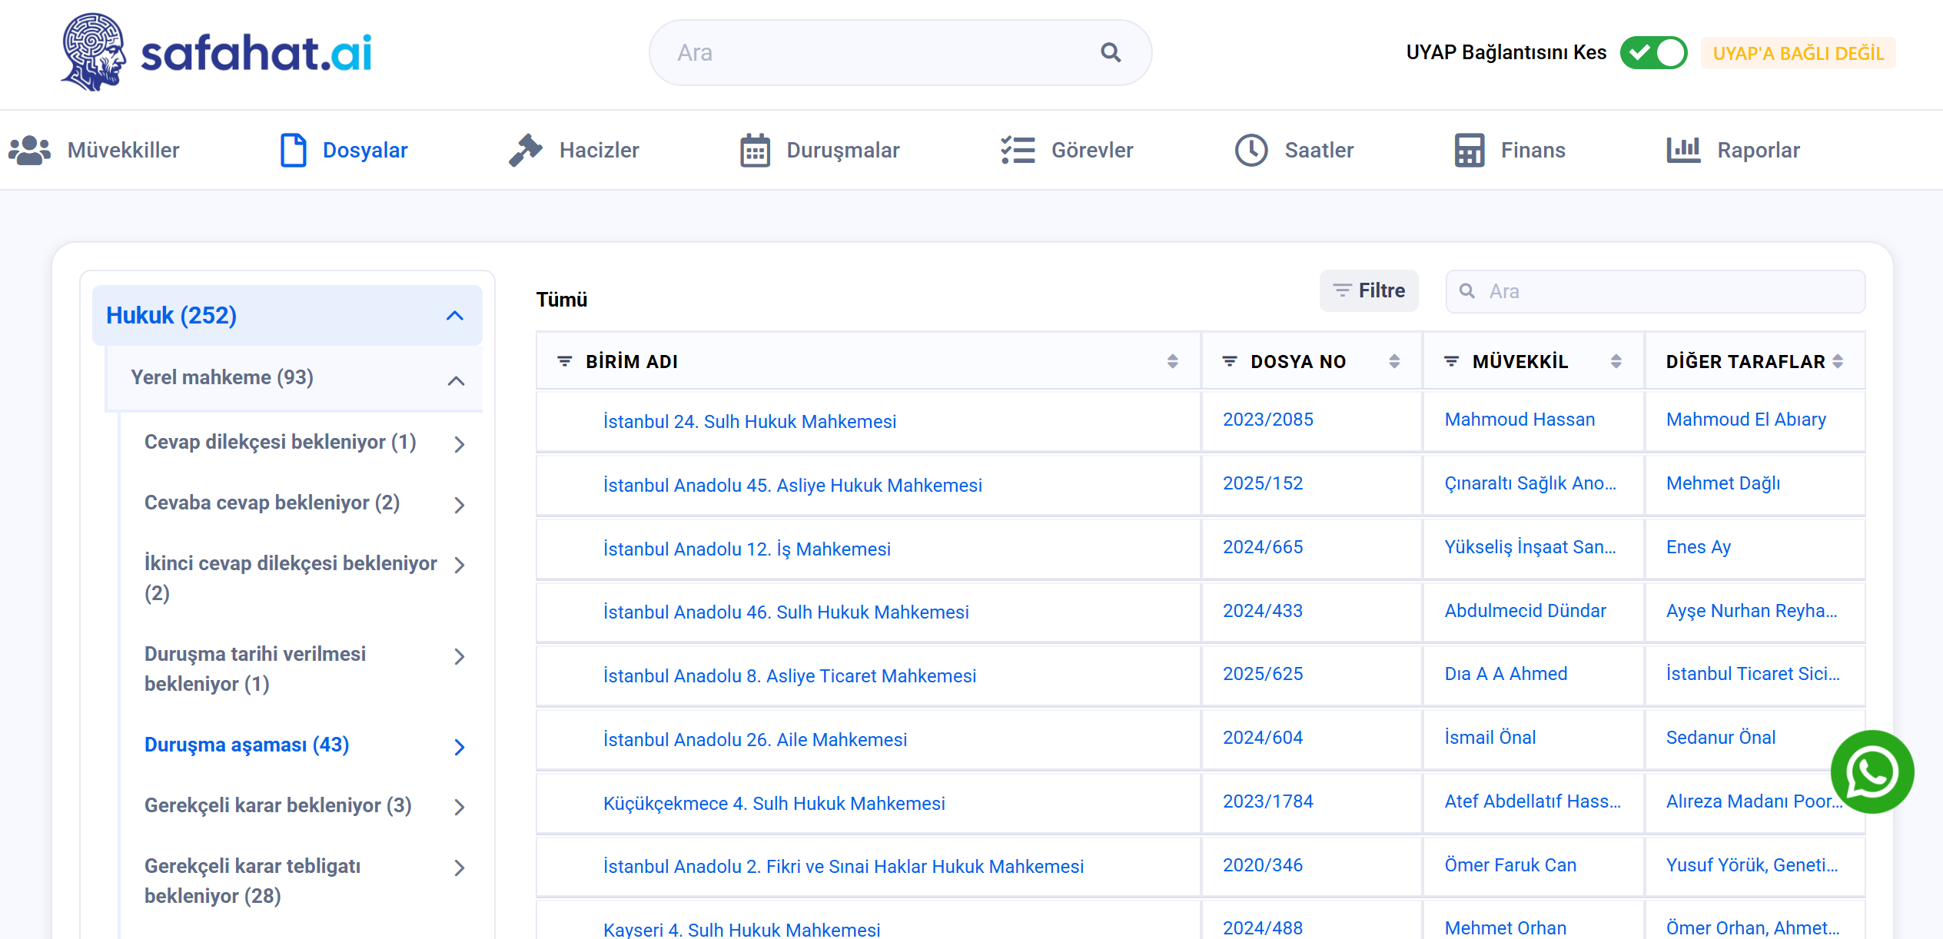The height and width of the screenshot is (939, 1943).
Task: Click the Raporlar bar chart icon
Action: 1683,150
